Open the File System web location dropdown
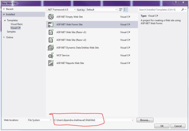The width and height of the screenshot is (189, 131). point(40,120)
